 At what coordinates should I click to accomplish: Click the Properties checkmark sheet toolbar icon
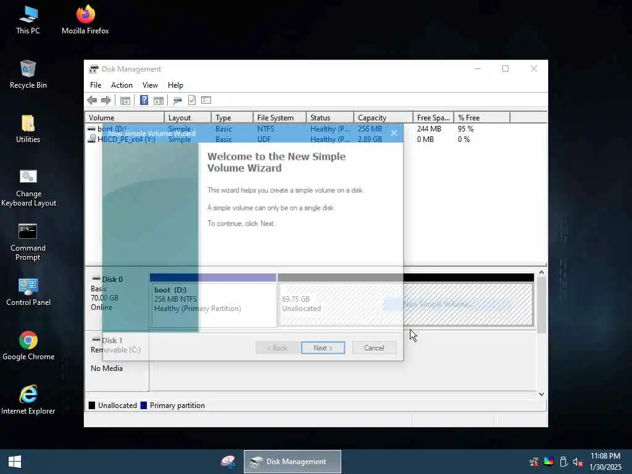point(192,100)
